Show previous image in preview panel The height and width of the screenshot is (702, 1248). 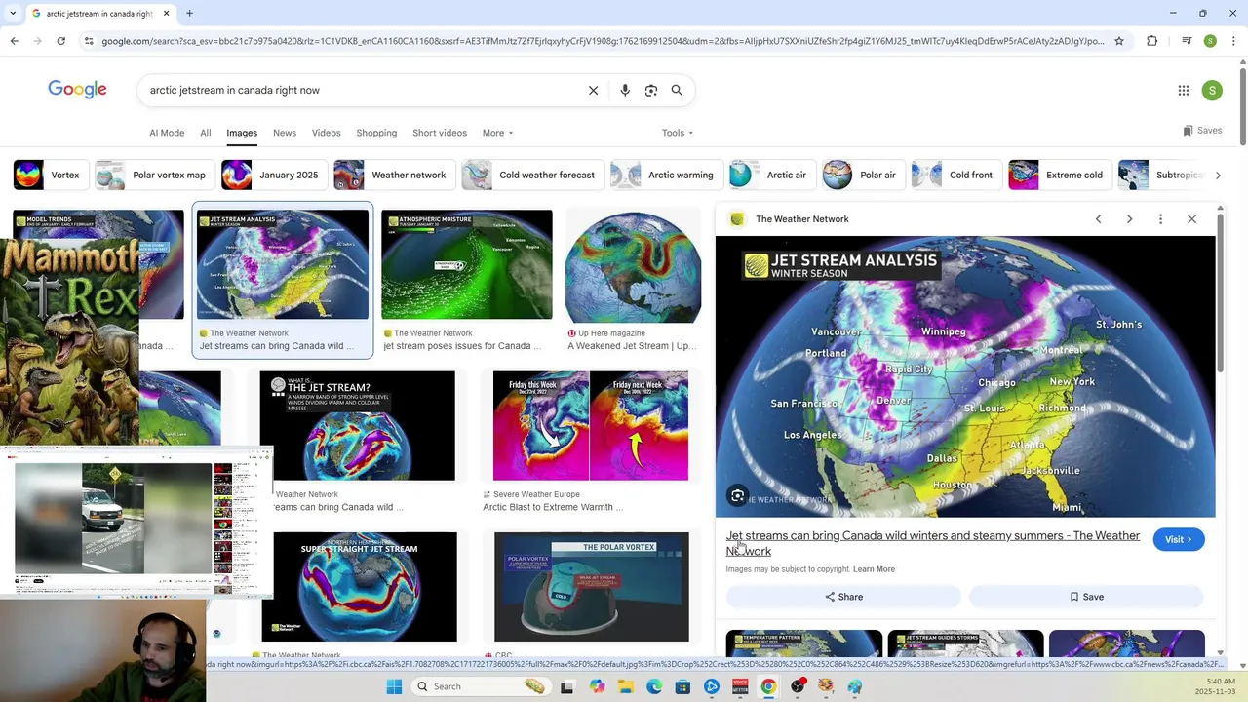1098,219
